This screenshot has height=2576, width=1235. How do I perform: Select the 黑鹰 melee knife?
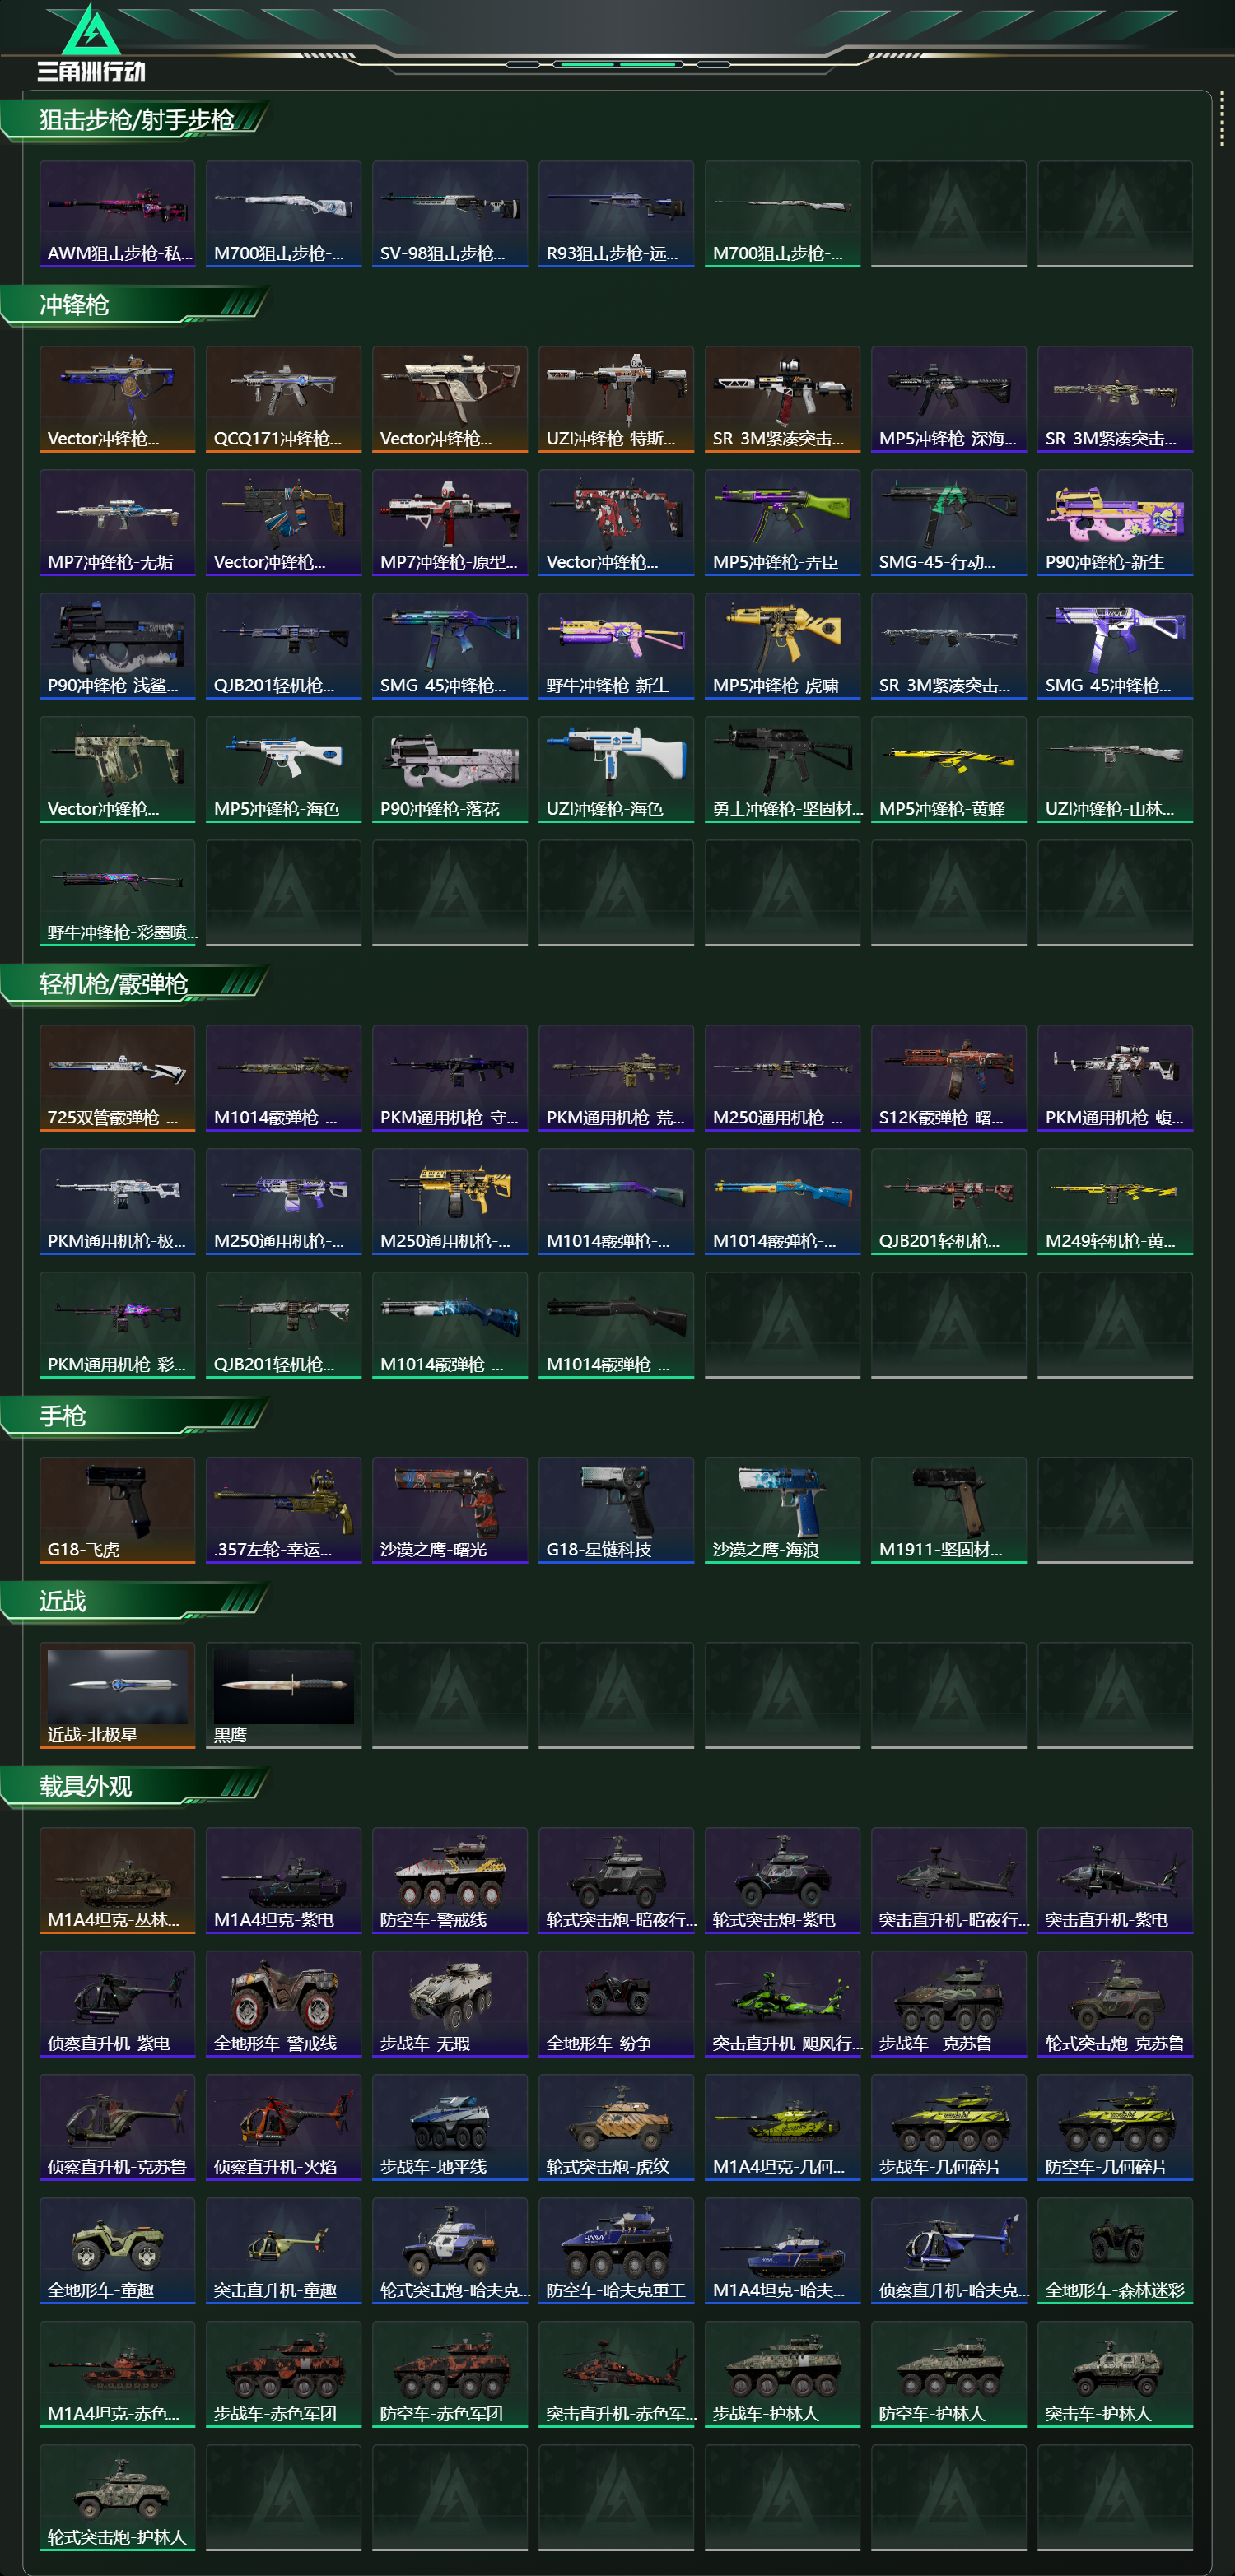(x=283, y=1695)
